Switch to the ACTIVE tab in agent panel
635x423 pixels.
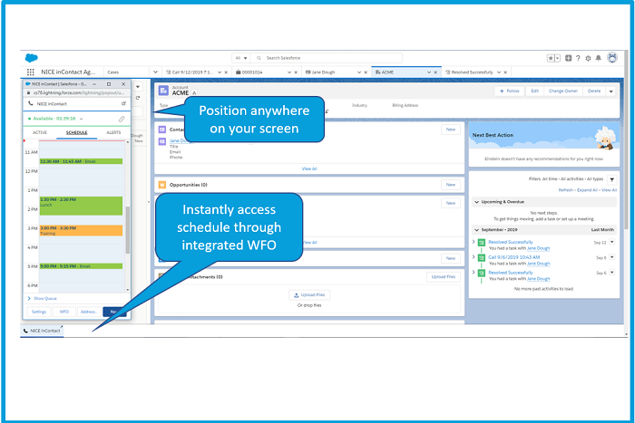pyautogui.click(x=40, y=132)
